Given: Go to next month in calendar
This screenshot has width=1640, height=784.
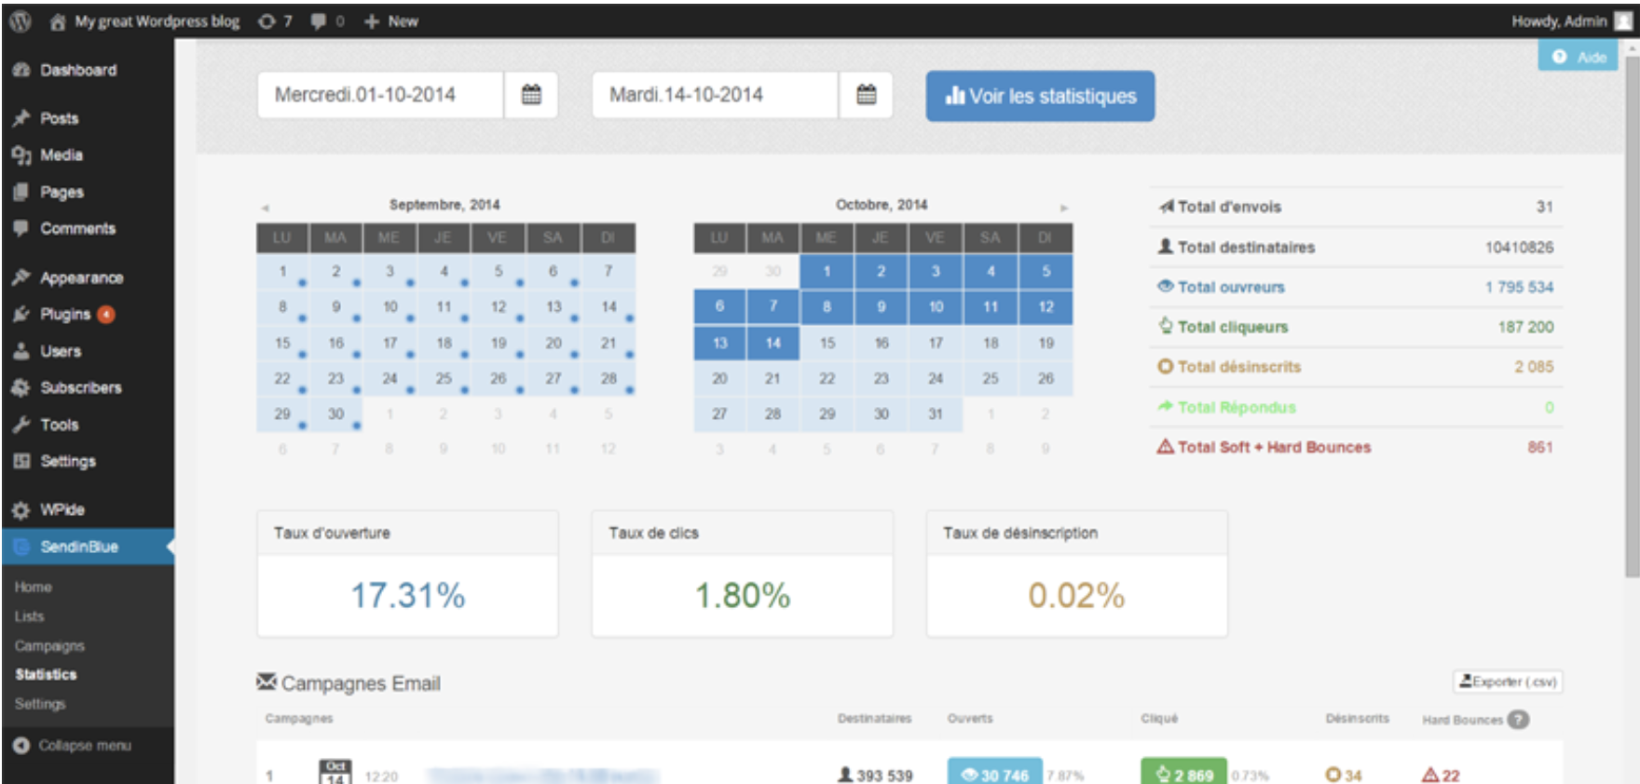Looking at the screenshot, I should (1064, 208).
